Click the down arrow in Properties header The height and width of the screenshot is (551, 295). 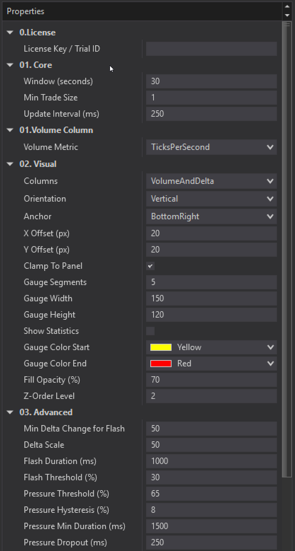[287, 15]
